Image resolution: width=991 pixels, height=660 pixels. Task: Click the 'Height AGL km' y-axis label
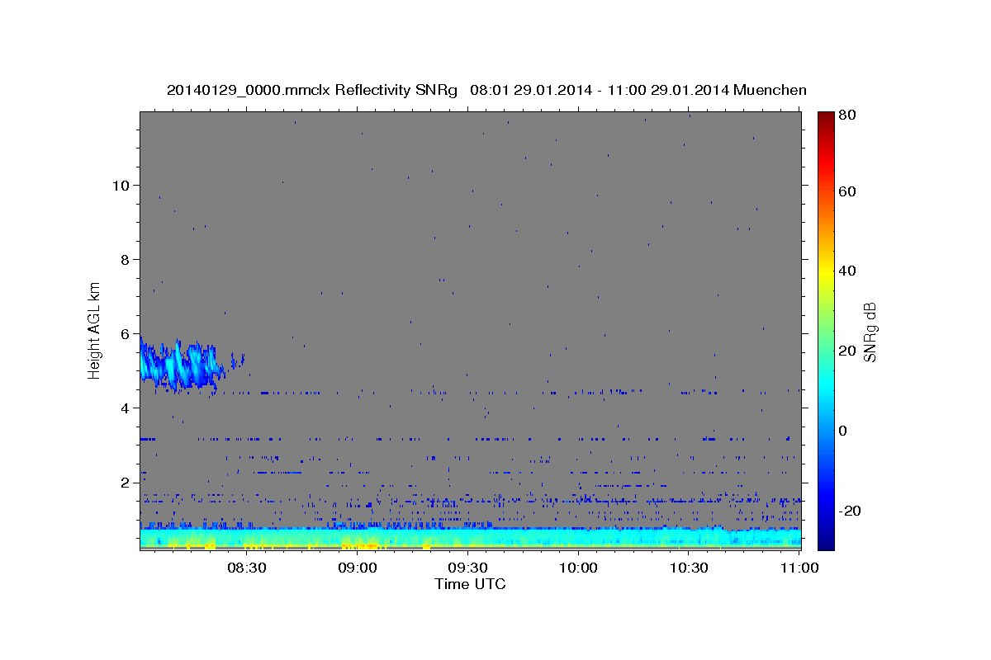[x=95, y=332]
